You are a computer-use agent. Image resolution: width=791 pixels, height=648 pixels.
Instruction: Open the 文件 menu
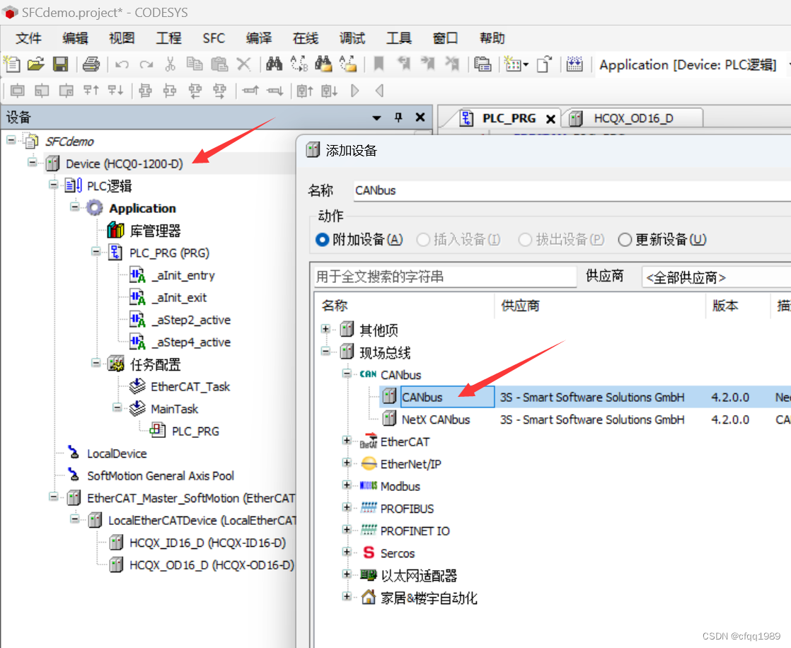(28, 38)
